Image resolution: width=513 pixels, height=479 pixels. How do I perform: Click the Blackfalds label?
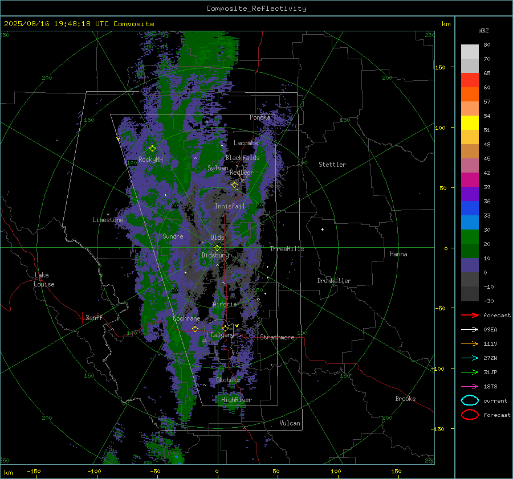pos(242,158)
